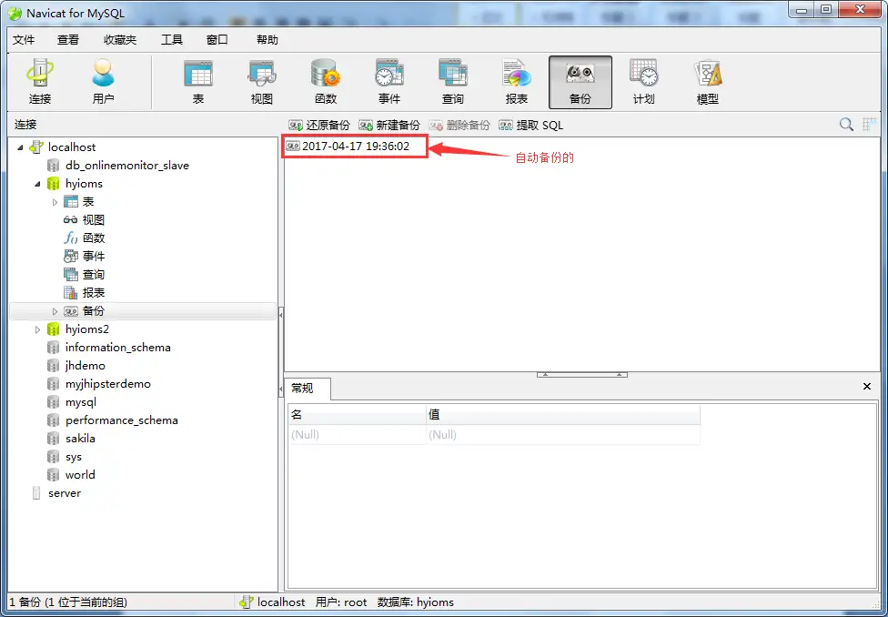Open the 视图 (View) toolbar icon

261,82
